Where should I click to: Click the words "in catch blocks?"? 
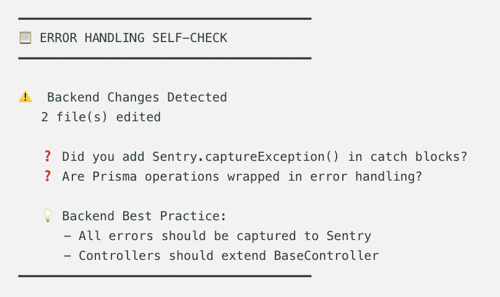pos(407,157)
